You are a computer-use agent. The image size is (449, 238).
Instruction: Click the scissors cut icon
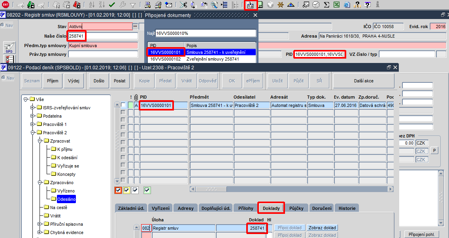[183, 5]
